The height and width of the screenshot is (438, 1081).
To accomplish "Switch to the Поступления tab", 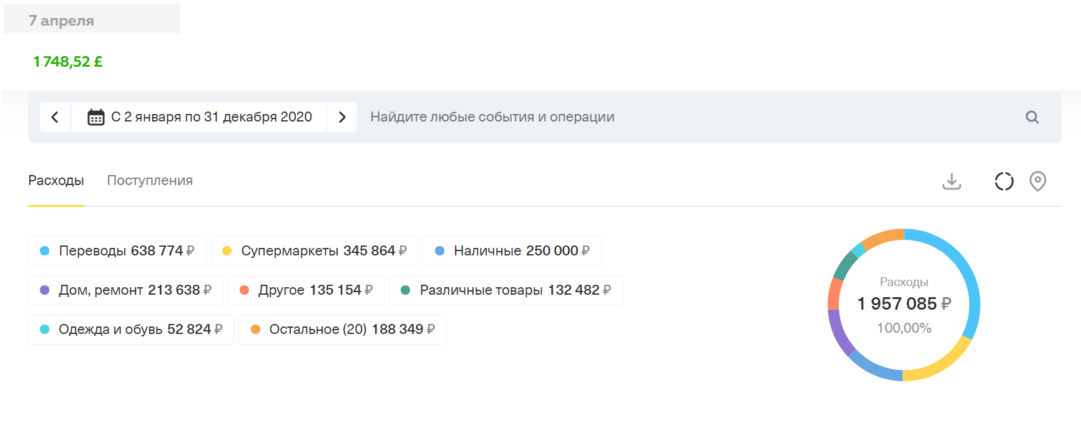I will coord(150,181).
